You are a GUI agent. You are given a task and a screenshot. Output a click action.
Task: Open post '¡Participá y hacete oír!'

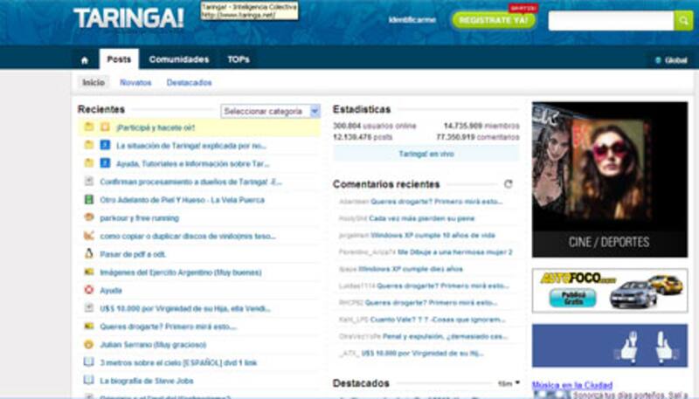(x=156, y=127)
